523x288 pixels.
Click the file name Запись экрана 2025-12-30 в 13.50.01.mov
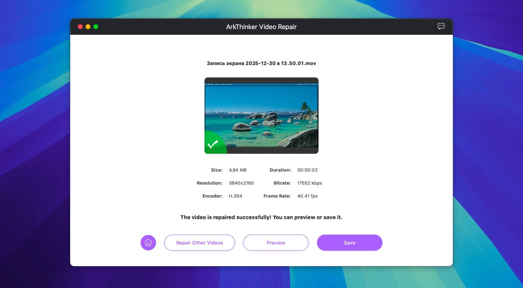pos(261,63)
